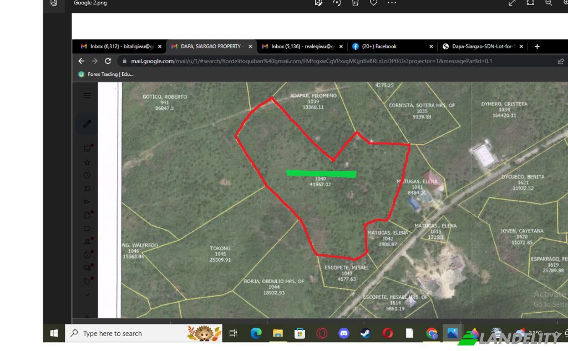
Task: Open Discord from the taskbar
Action: pos(343,333)
